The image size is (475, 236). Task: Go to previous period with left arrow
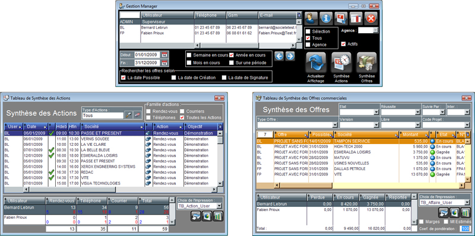coord(279,56)
